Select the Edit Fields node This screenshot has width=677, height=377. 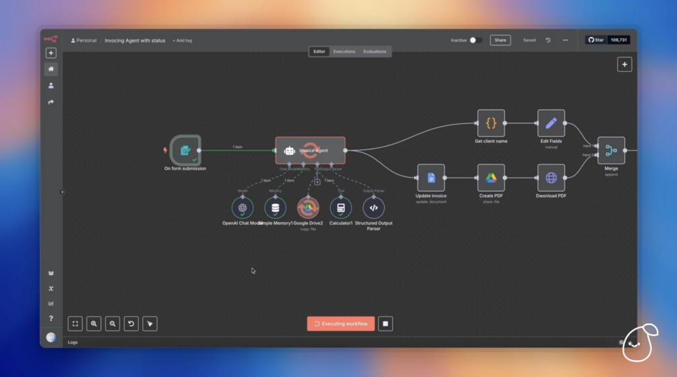pyautogui.click(x=551, y=123)
